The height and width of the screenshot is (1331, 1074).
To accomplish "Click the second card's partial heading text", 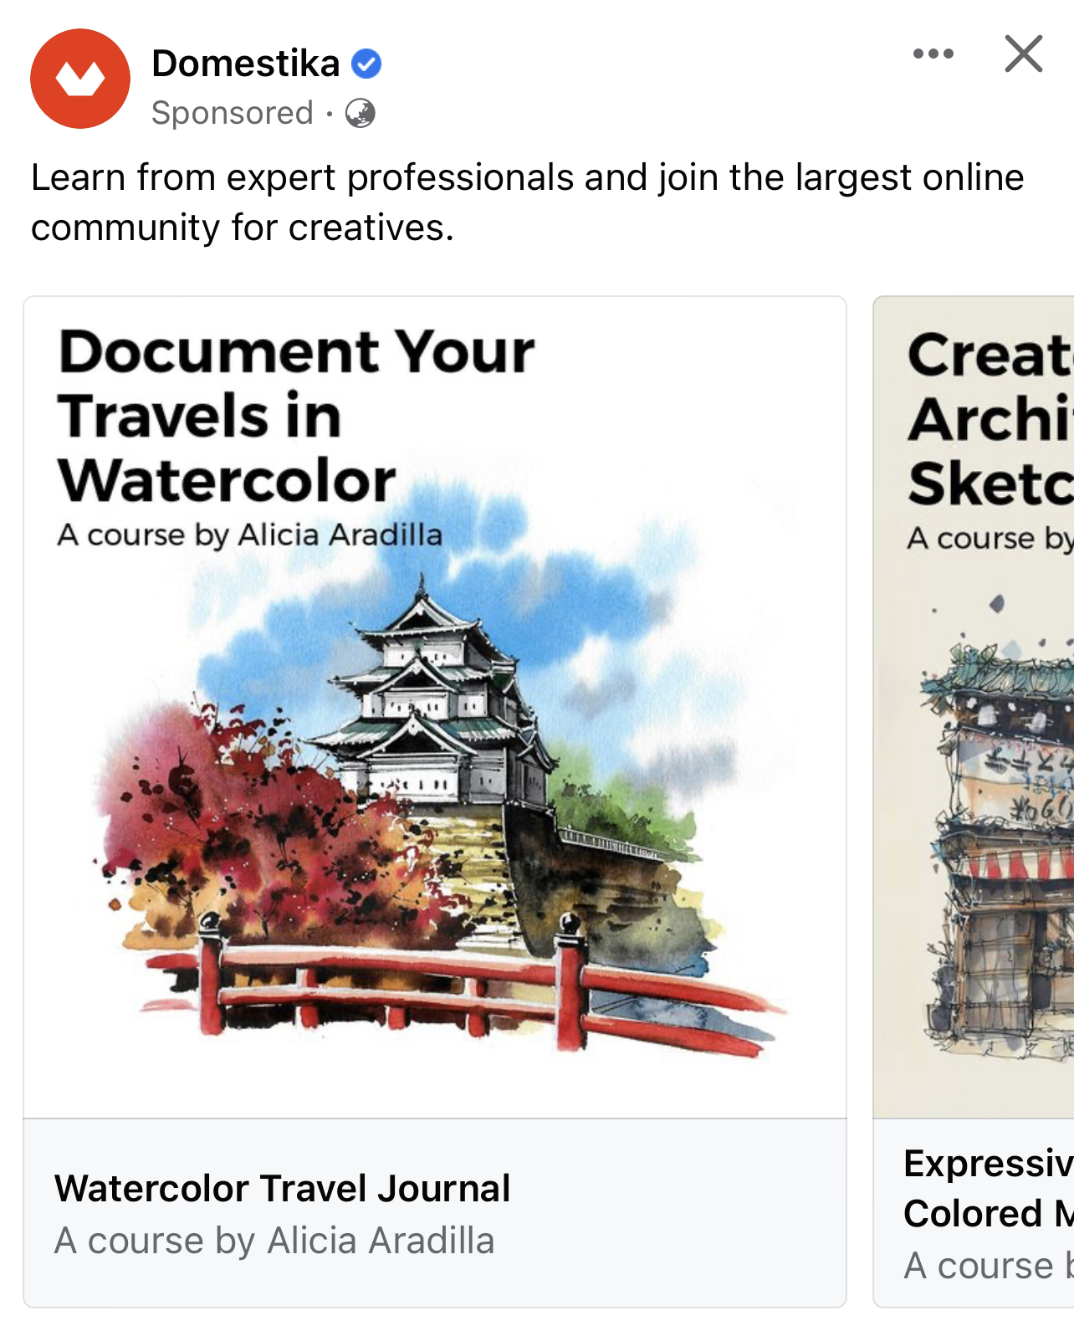I will 990,418.
